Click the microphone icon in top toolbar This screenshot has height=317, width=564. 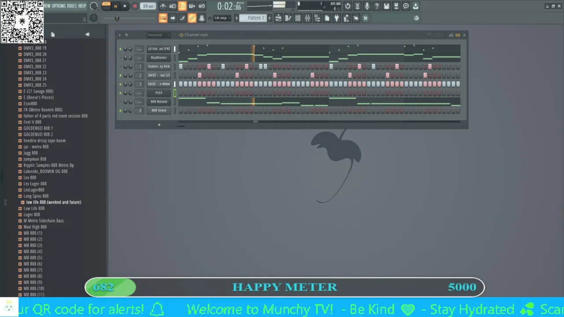click(367, 6)
